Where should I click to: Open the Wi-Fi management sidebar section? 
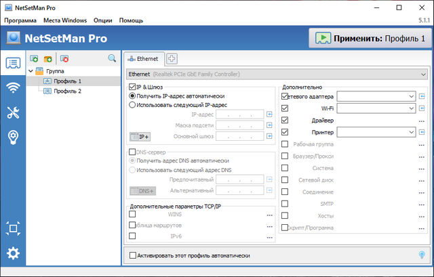13,88
